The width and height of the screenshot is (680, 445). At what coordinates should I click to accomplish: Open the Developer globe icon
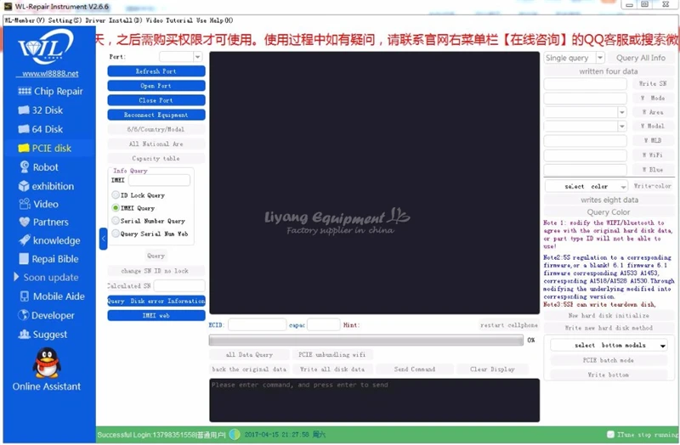pyautogui.click(x=24, y=315)
